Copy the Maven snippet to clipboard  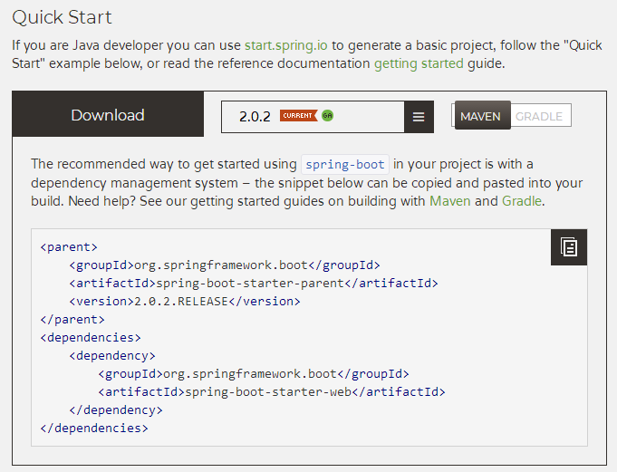pyautogui.click(x=568, y=247)
